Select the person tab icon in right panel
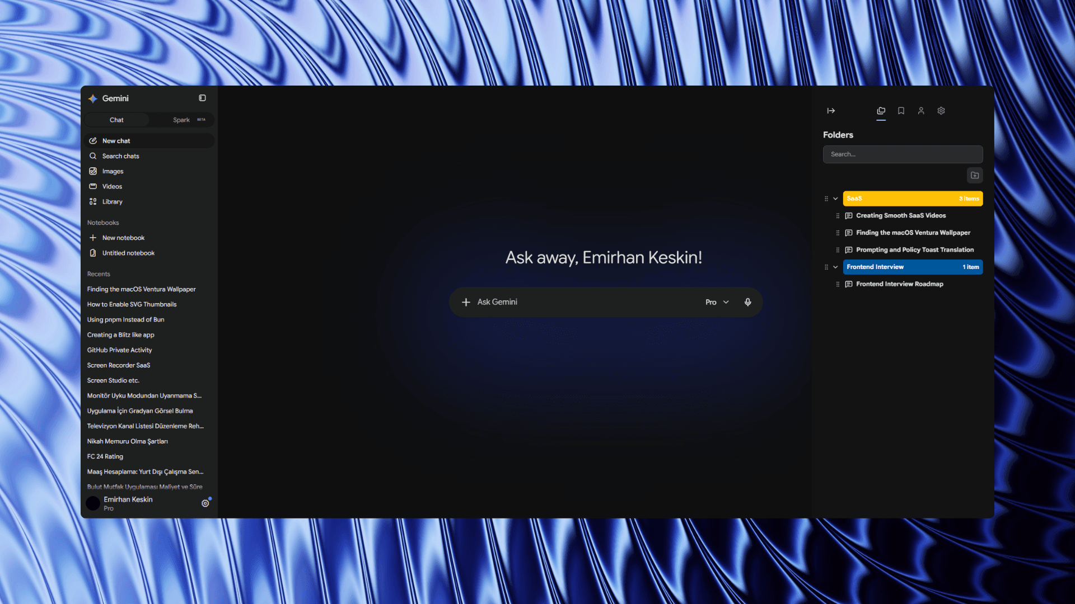The image size is (1075, 604). [921, 111]
